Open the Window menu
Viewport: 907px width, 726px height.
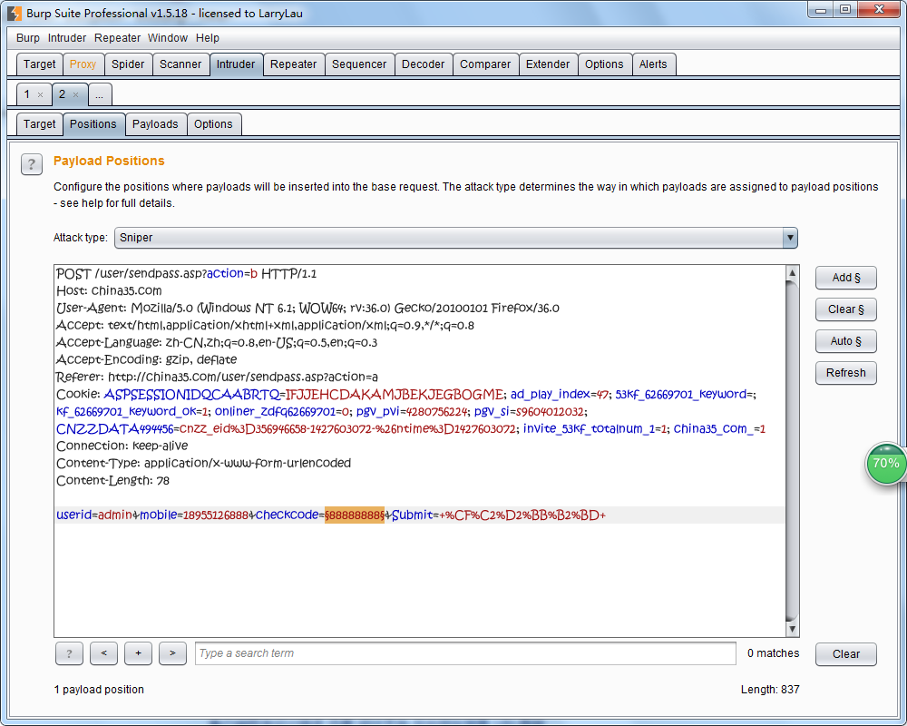(168, 38)
